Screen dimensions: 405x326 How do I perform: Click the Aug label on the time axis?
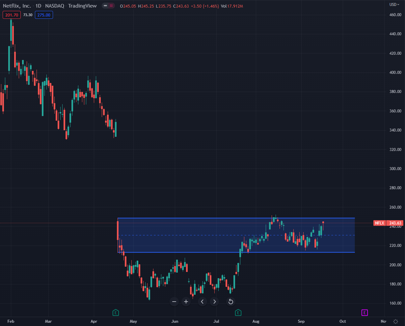click(x=256, y=321)
